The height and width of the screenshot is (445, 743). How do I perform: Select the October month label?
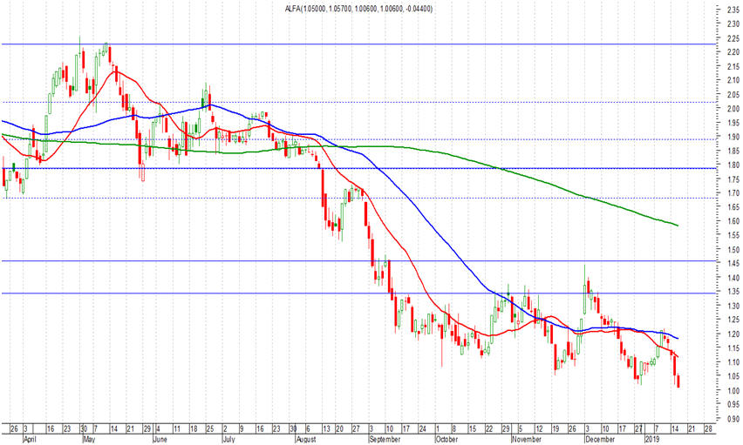[446, 439]
